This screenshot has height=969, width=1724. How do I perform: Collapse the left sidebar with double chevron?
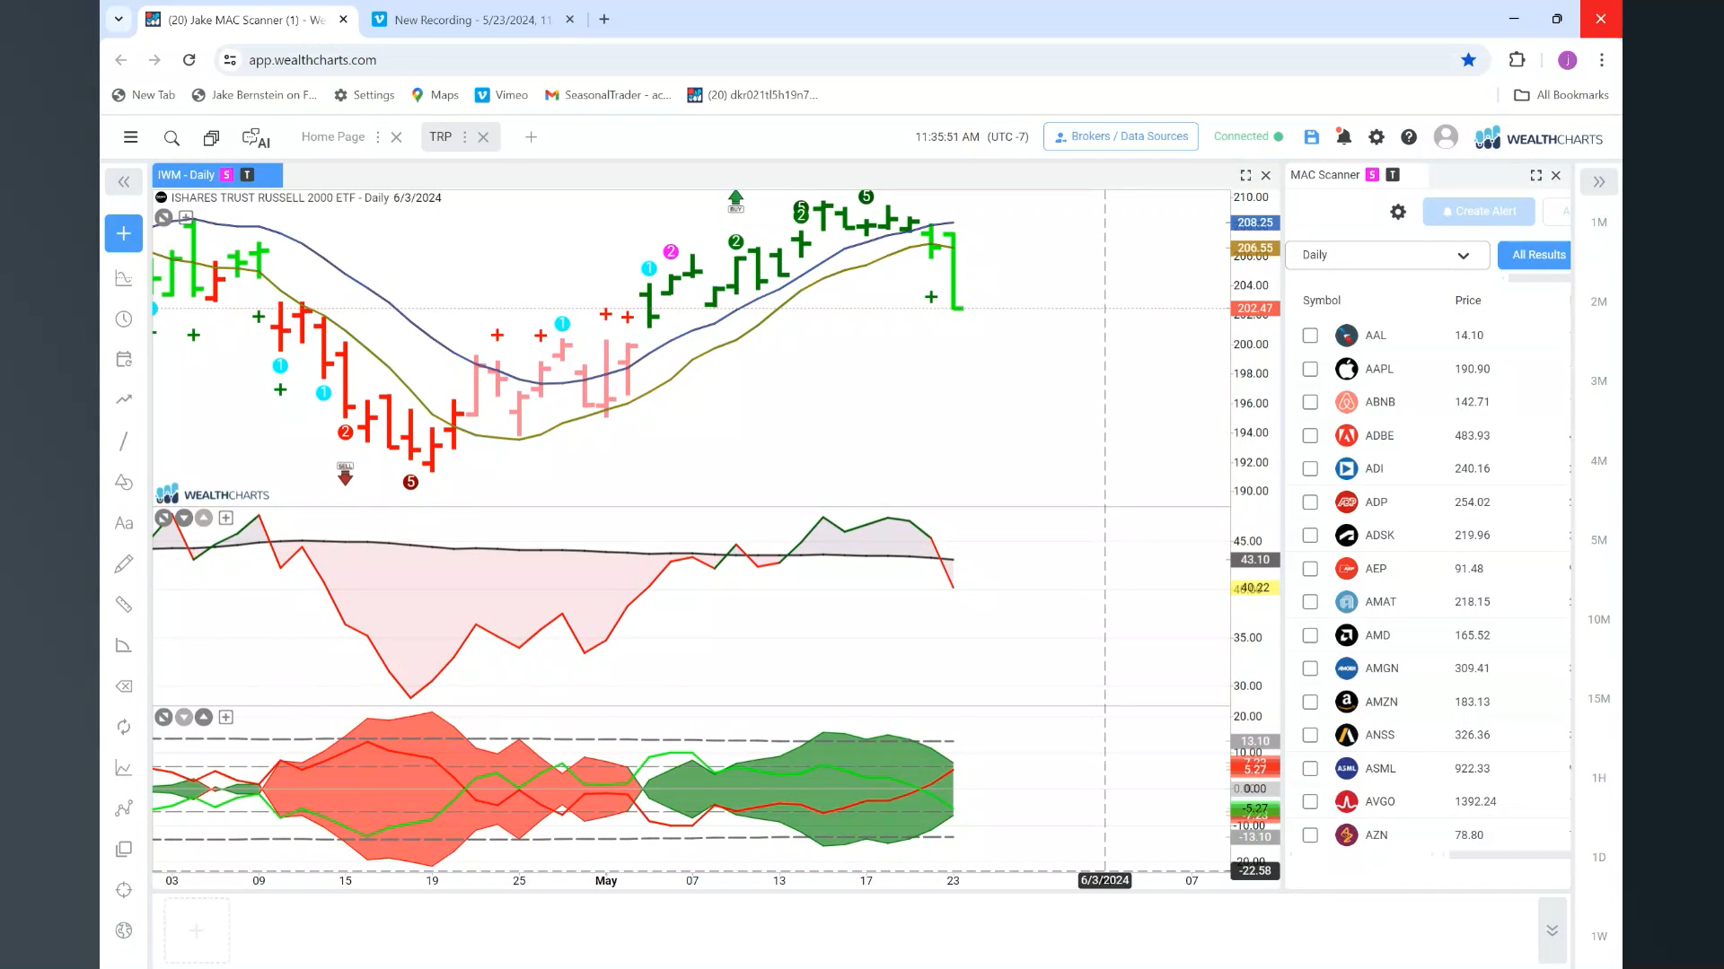(x=124, y=182)
